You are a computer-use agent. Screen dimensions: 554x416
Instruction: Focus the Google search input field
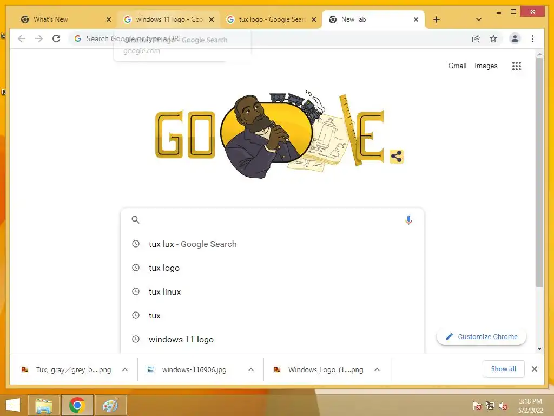pyautogui.click(x=272, y=220)
